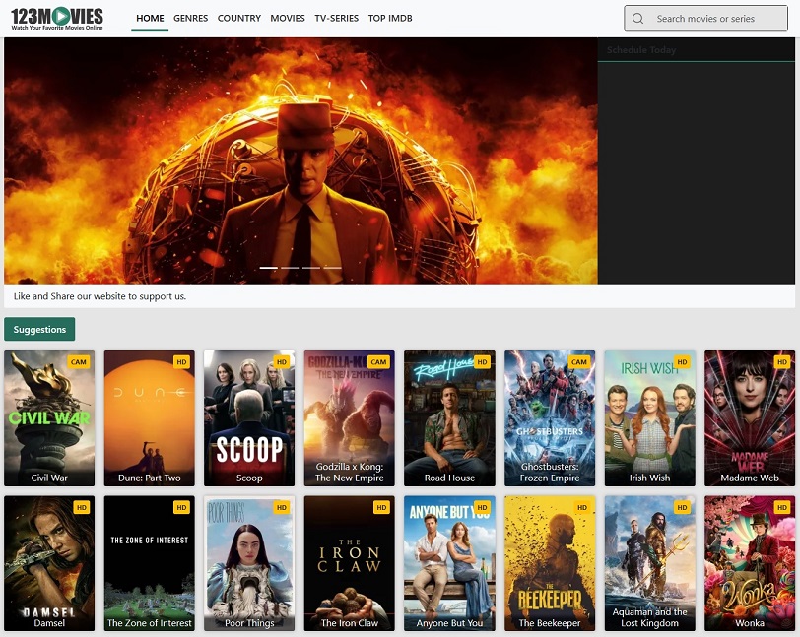This screenshot has width=800, height=637.
Task: Select the first carousel slide indicator
Action: [269, 267]
